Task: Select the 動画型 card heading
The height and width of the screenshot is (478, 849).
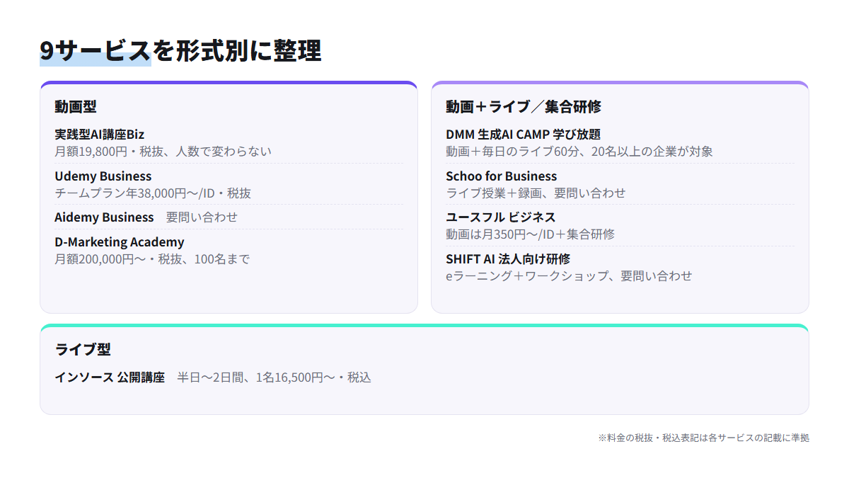Action: (x=76, y=107)
